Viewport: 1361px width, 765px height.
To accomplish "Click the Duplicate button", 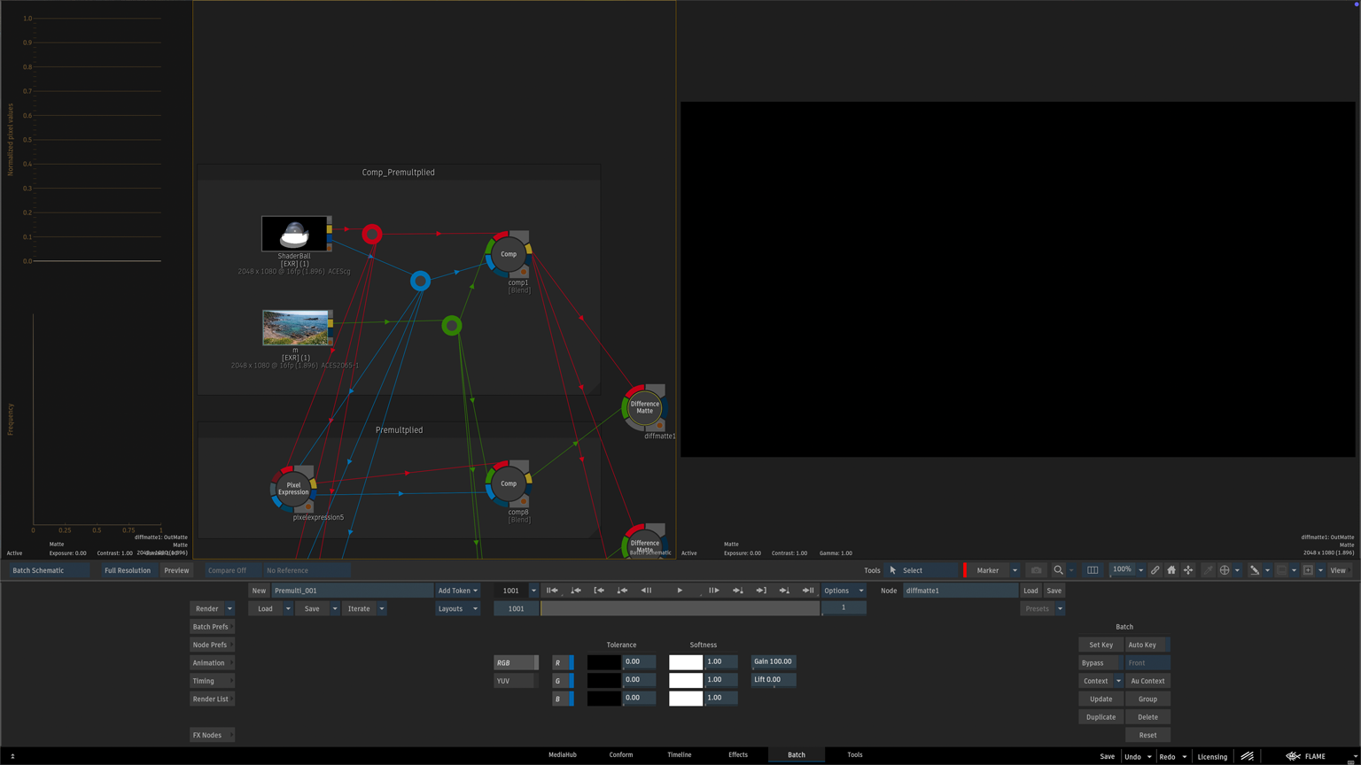I will point(1100,717).
